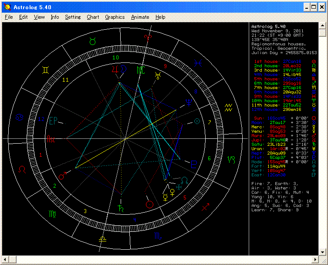Screen dimensions: 328x265
Task: Click the Part of Fortune glyph in chart
Action: click(197, 121)
